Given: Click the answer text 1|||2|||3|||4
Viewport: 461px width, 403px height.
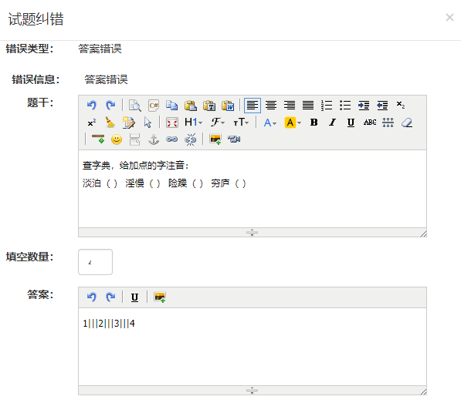Looking at the screenshot, I should (109, 324).
